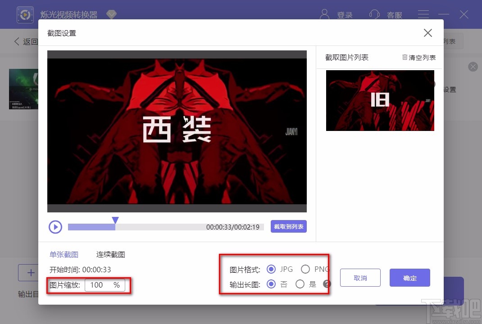Click the play button to preview video
This screenshot has width=482, height=324.
pyautogui.click(x=55, y=227)
